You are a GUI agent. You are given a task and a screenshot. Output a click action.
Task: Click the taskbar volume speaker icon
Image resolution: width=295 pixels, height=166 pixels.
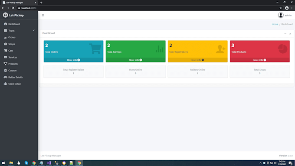[x=275, y=163]
